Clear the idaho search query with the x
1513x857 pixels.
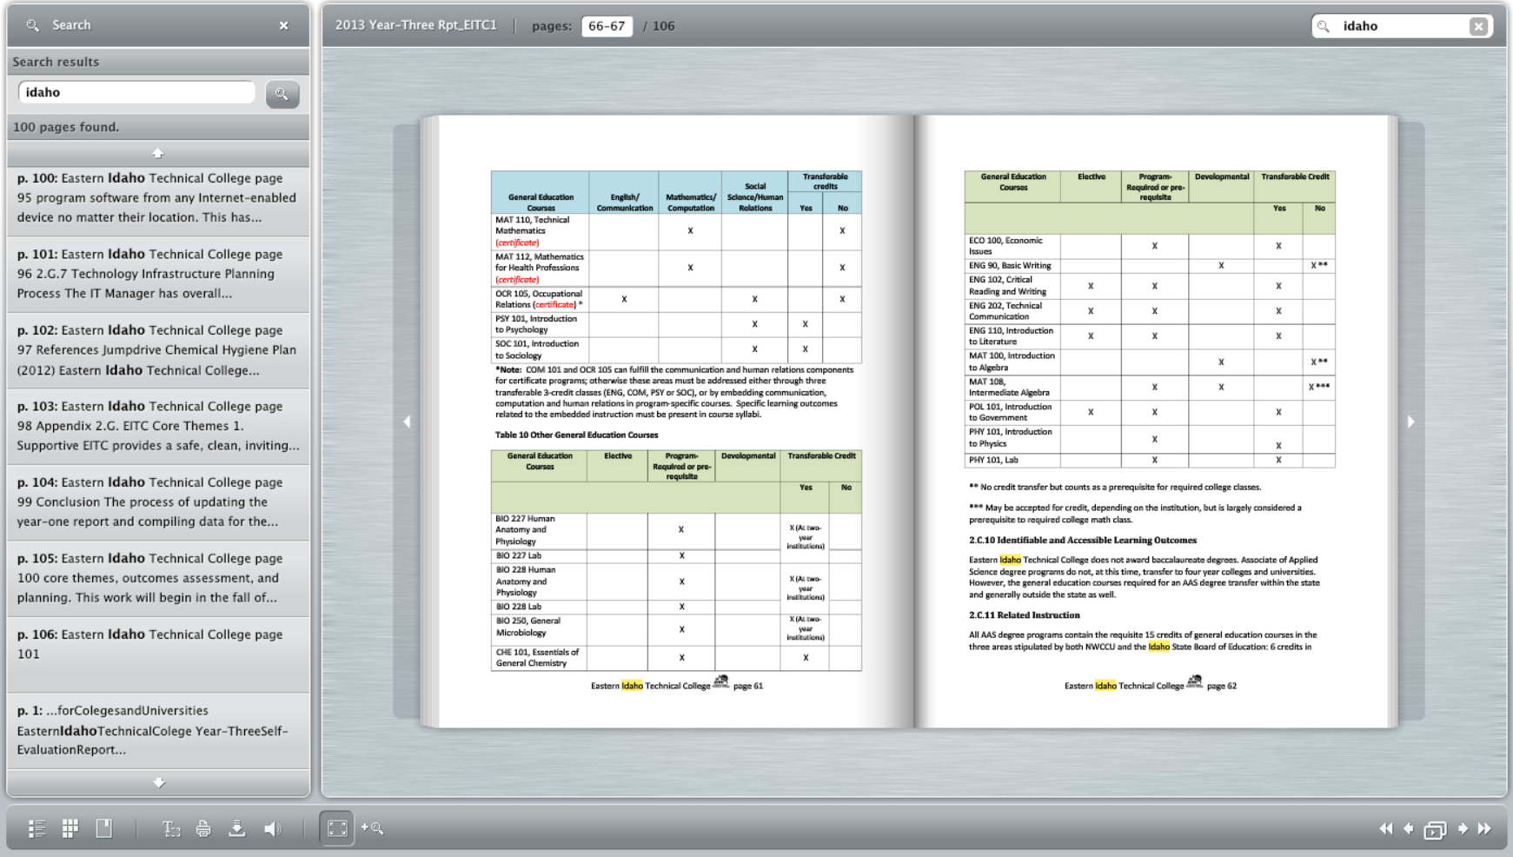(x=1477, y=26)
